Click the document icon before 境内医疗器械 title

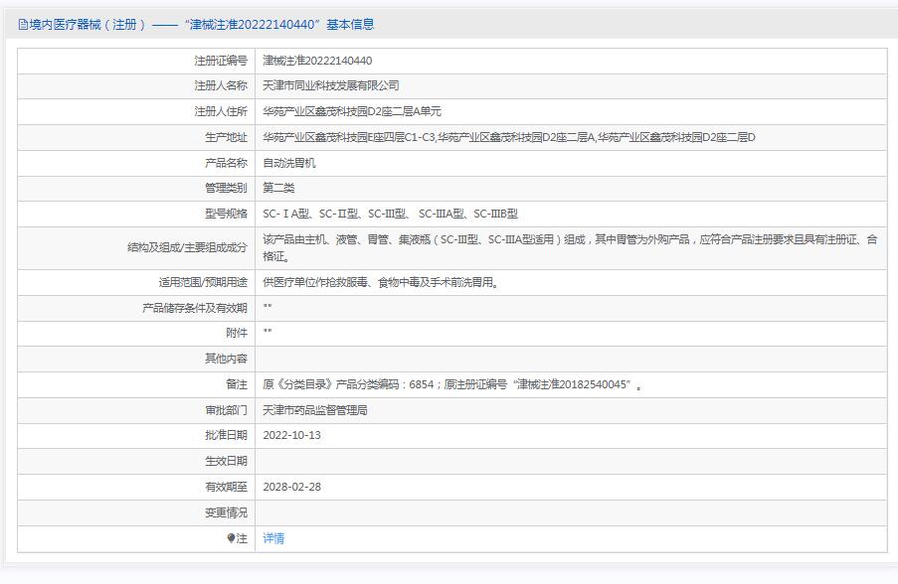[23, 25]
